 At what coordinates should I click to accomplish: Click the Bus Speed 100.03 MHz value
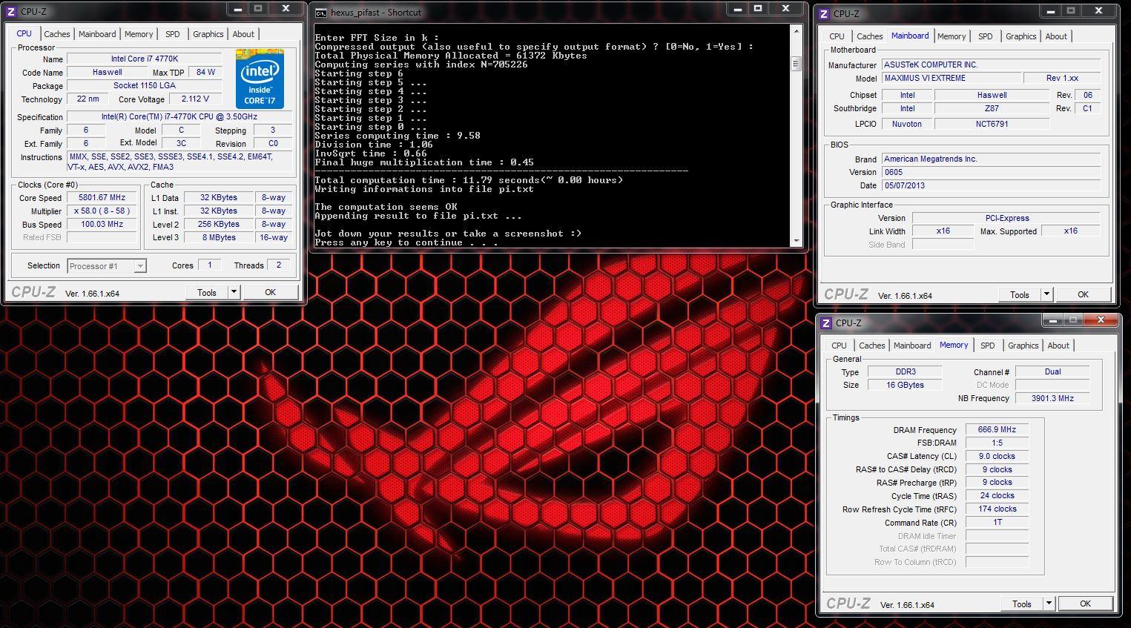click(102, 225)
